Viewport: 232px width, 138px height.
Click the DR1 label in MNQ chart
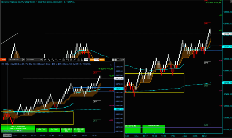pyautogui.click(x=206, y=23)
